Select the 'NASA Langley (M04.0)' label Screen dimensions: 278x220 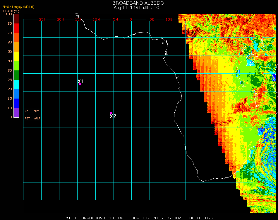click(x=18, y=7)
